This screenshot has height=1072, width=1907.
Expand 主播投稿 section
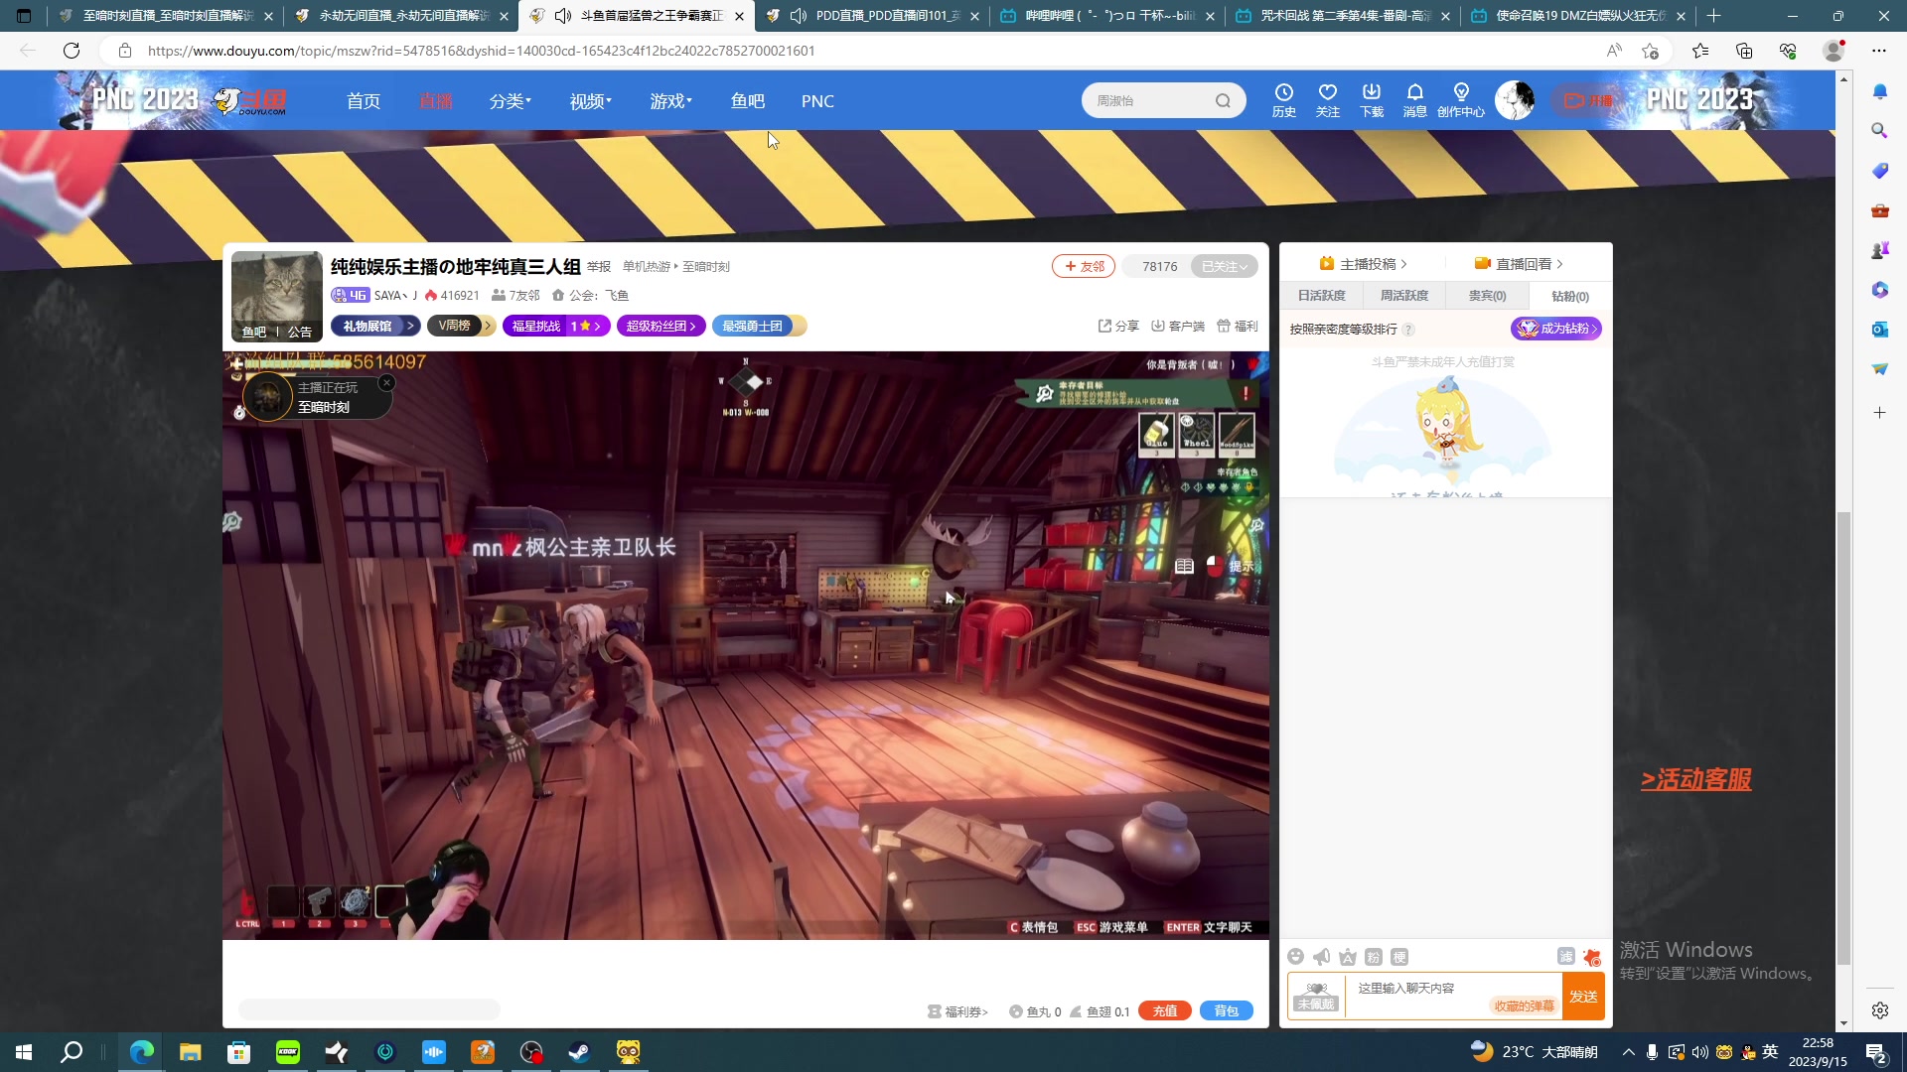tap(1363, 264)
